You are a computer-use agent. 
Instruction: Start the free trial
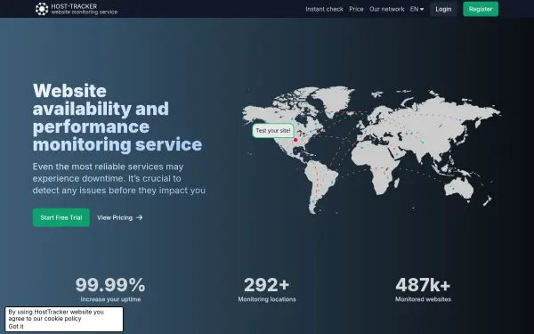pyautogui.click(x=61, y=217)
